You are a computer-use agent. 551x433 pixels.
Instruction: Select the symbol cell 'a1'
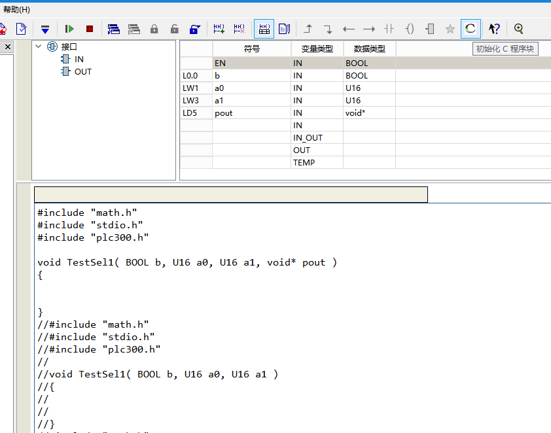tap(251, 101)
